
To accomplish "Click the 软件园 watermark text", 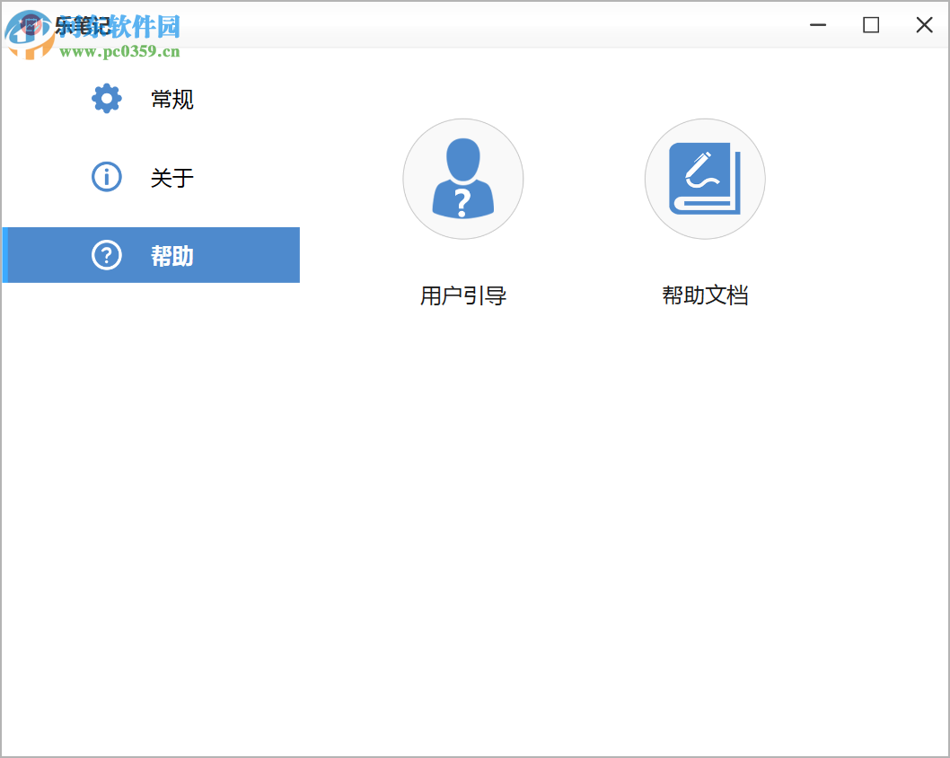I will [144, 26].
